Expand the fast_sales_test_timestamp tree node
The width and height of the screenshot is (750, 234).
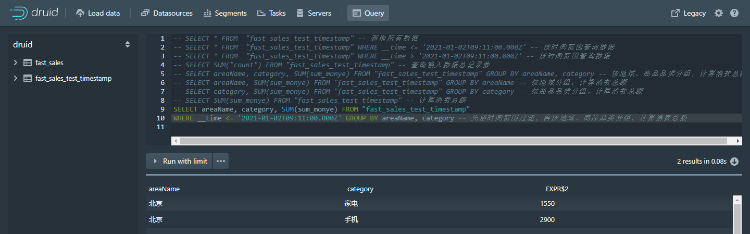15,79
